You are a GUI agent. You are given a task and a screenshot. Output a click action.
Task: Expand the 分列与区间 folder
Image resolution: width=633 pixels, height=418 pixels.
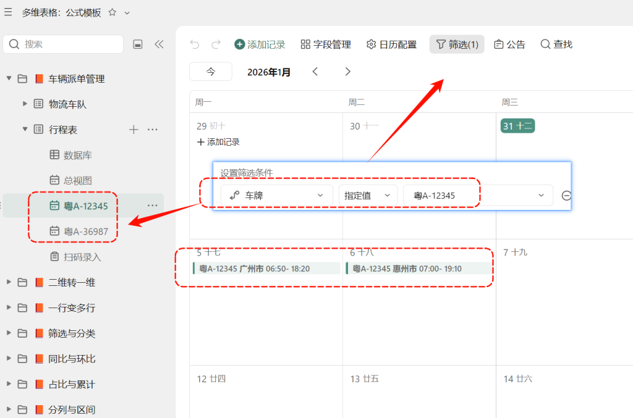(9, 409)
